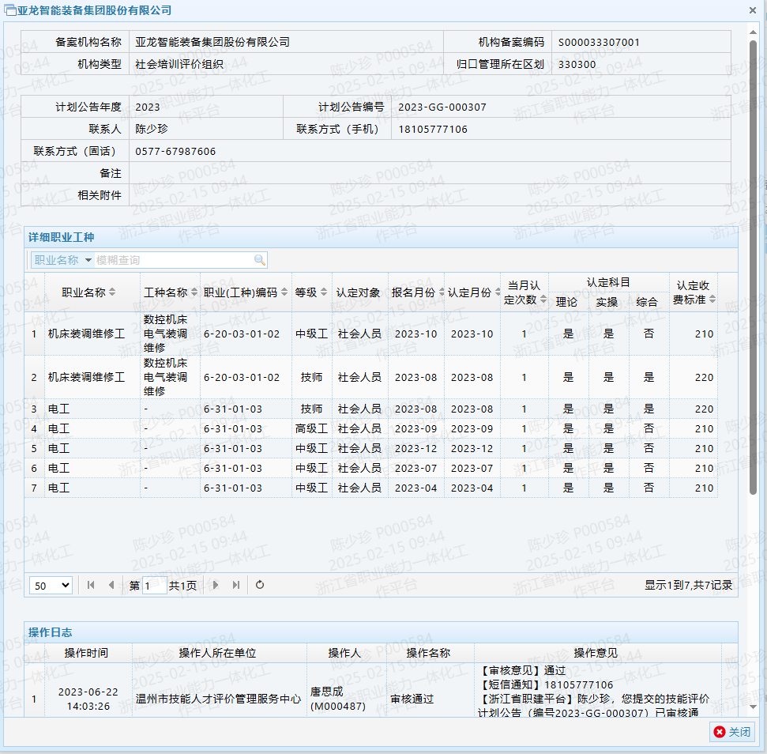Viewport: 767px width, 754px height.
Task: Click the 关闭 button
Action: [732, 732]
